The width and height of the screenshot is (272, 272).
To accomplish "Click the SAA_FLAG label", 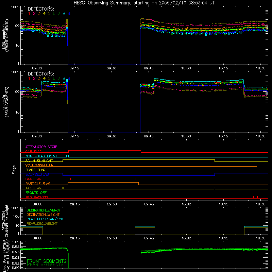I will pyautogui.click(x=33, y=179).
